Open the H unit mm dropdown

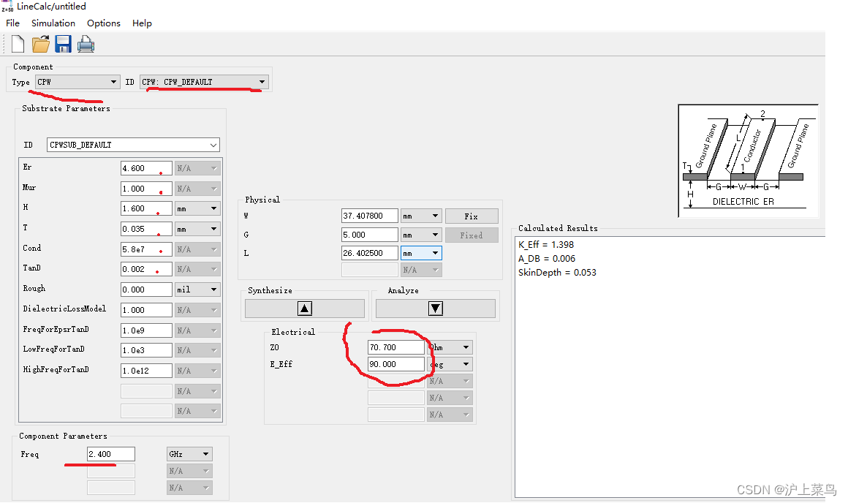[197, 208]
